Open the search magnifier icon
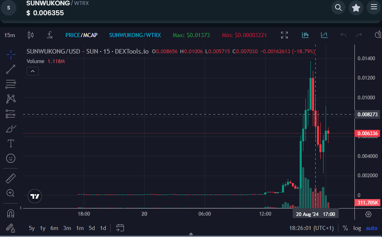The width and height of the screenshot is (382, 237). [x=338, y=7]
